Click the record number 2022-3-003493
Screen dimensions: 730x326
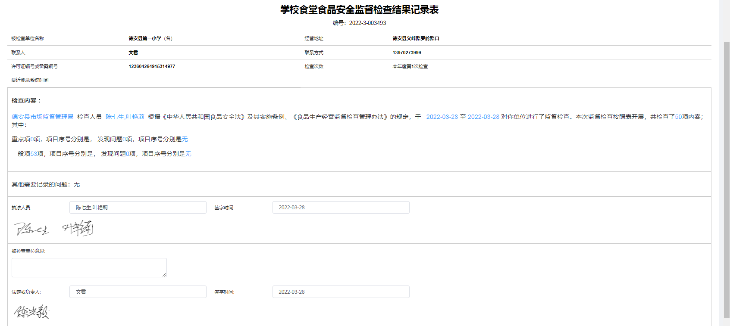(367, 23)
